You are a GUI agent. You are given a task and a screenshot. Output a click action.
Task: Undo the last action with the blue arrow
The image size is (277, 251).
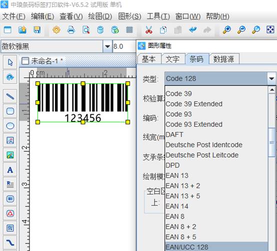[x=192, y=30]
